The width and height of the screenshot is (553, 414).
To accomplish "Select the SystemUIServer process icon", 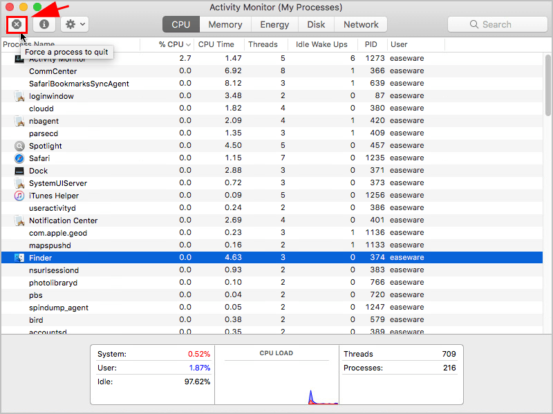I will [19, 183].
